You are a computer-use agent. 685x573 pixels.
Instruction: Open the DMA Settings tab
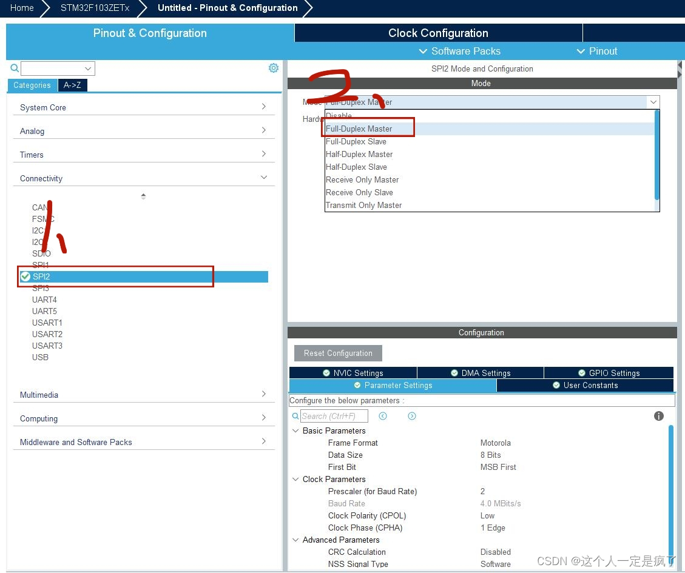[481, 373]
